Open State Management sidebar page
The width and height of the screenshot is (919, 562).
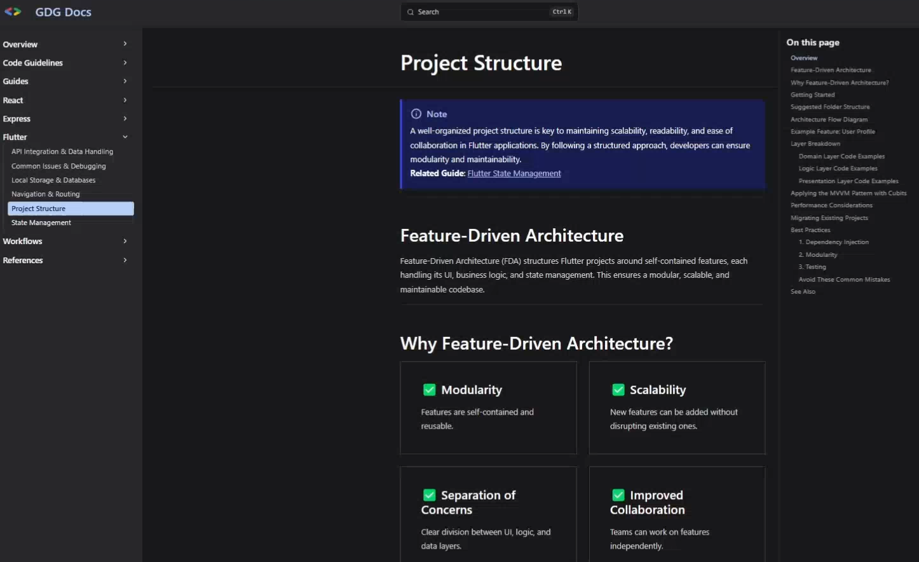click(41, 223)
